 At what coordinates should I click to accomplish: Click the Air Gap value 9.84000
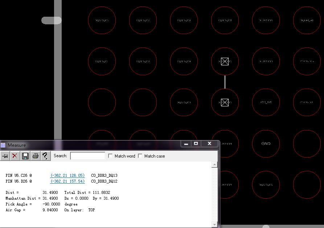50,210
